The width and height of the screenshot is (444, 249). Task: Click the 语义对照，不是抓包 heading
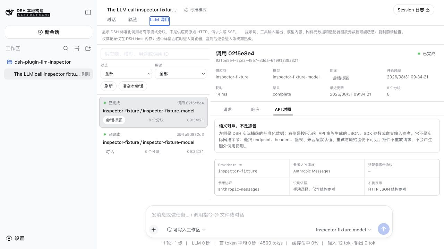(x=238, y=126)
